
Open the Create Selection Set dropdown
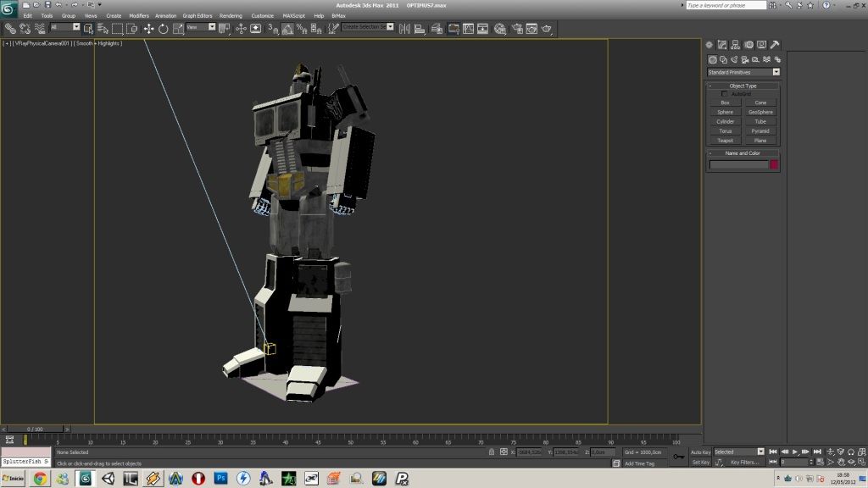[368, 27]
